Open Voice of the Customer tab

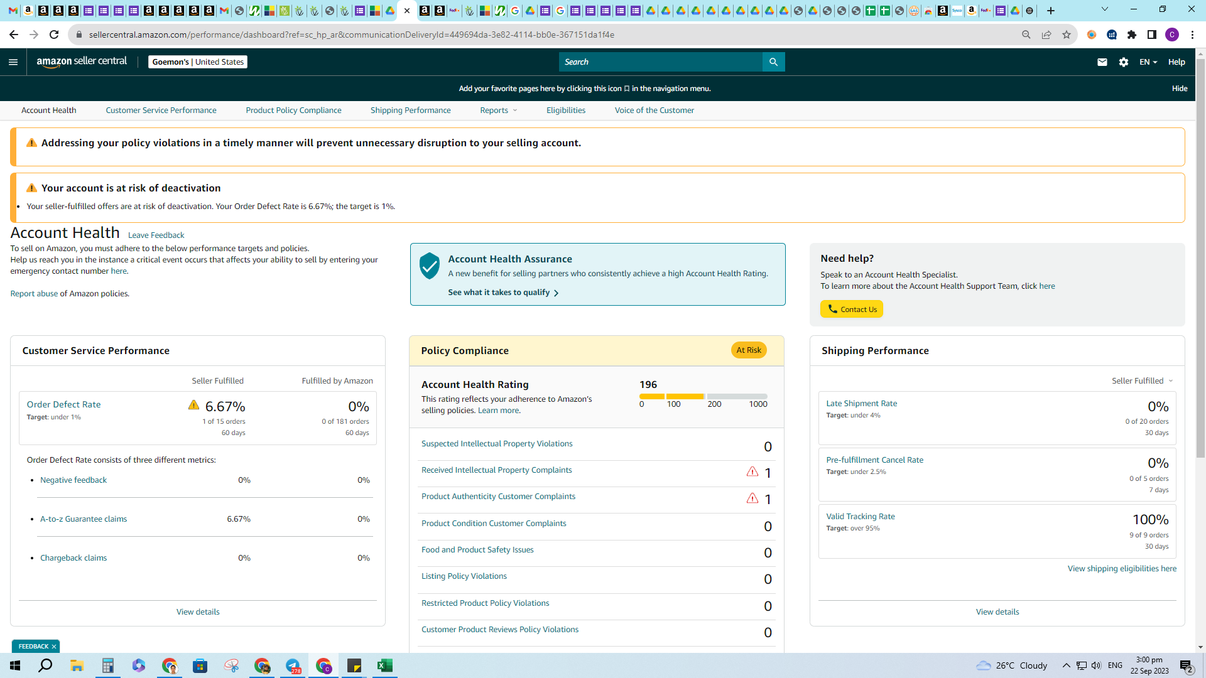654,110
